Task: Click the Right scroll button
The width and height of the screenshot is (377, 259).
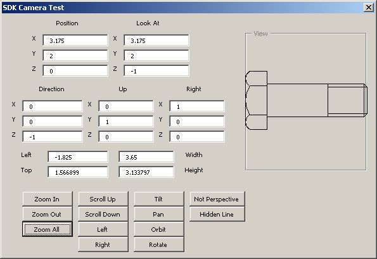Action: [x=103, y=244]
